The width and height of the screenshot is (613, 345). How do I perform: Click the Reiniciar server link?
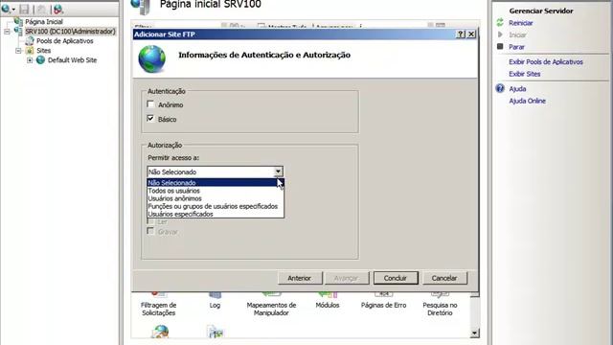[520, 23]
